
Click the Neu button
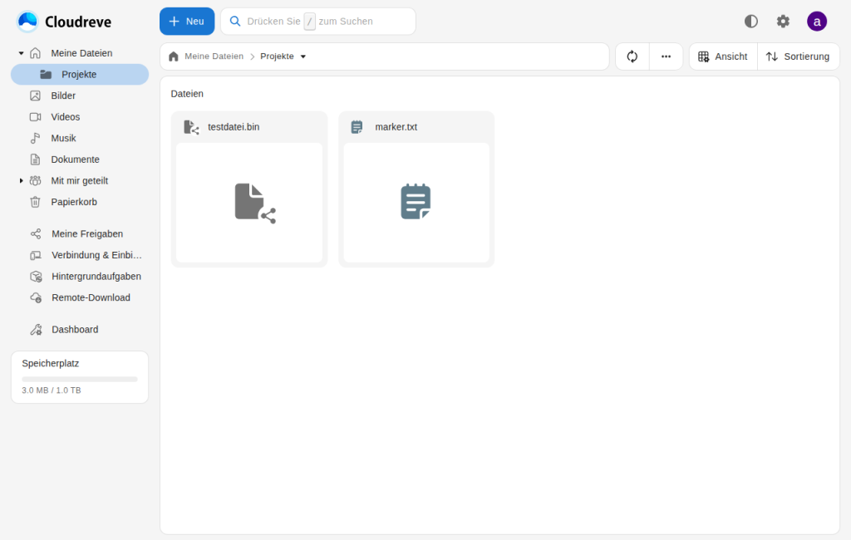[187, 21]
